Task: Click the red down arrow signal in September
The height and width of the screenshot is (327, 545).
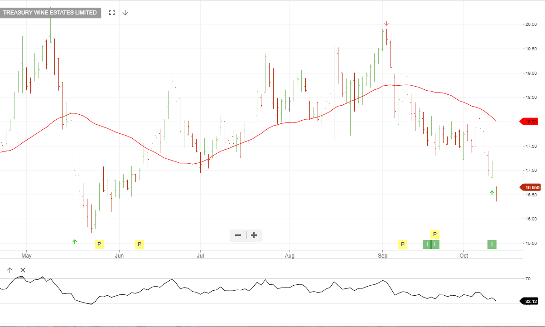Action: click(386, 24)
